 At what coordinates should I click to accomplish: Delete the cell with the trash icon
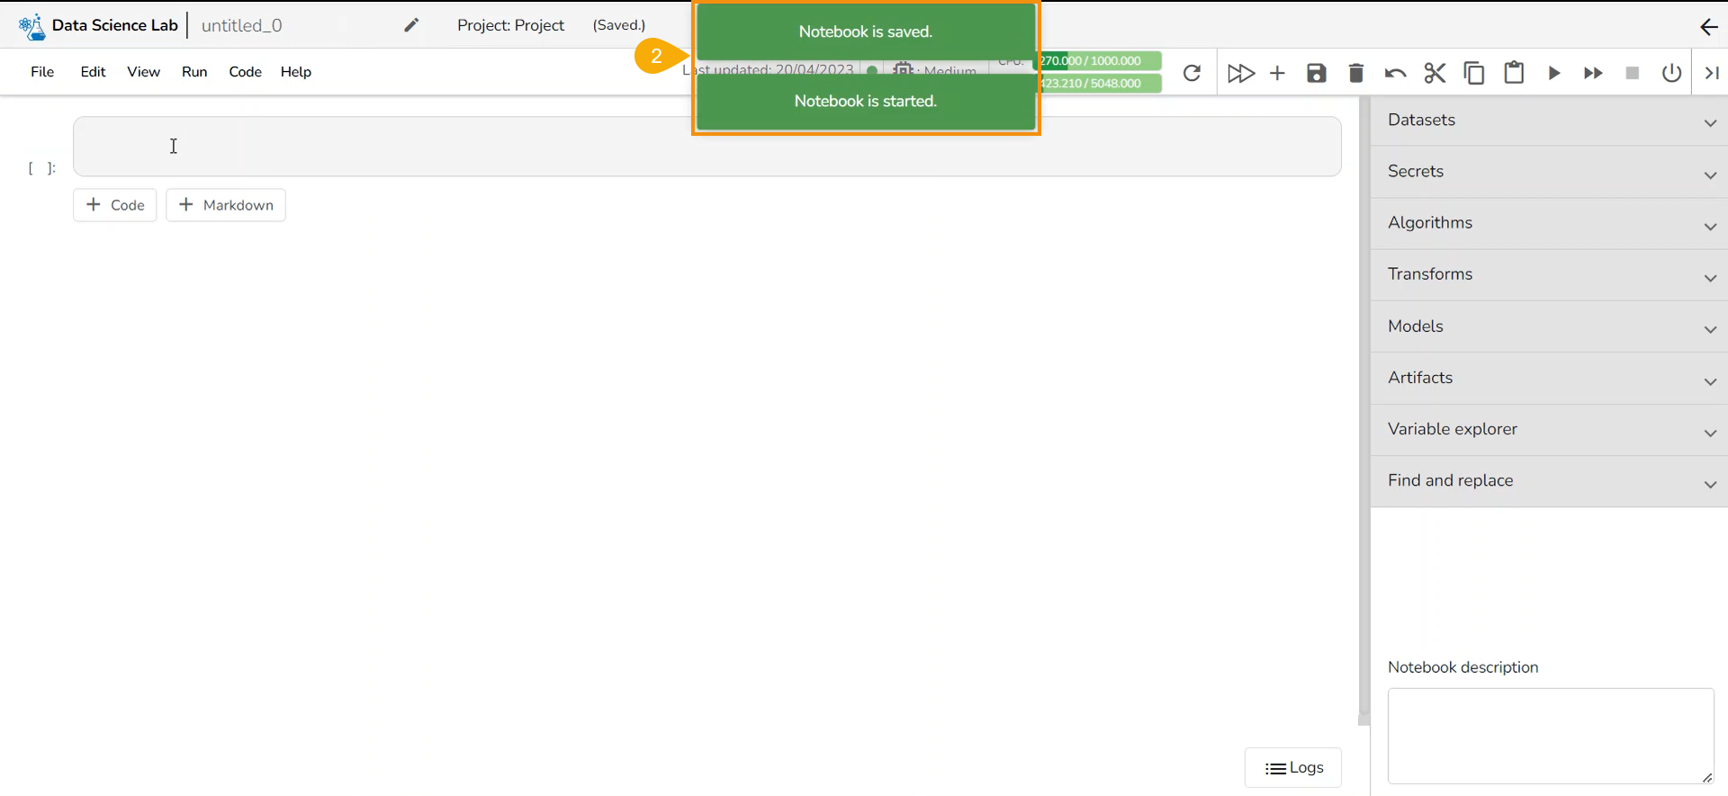(1356, 73)
